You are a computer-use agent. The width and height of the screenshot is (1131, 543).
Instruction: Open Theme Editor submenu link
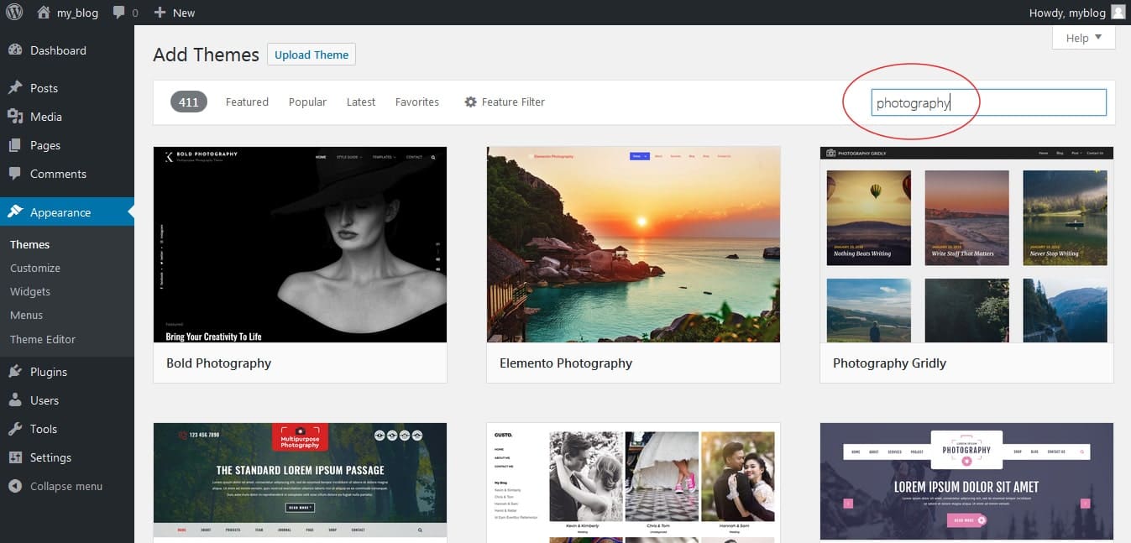click(x=43, y=339)
